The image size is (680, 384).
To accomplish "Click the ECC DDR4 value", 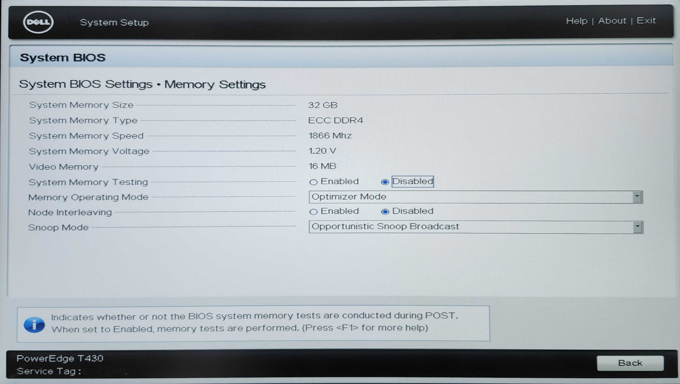I will pos(335,120).
